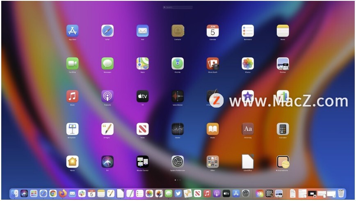The width and height of the screenshot is (356, 201).
Task: Open Finder from the Dock
Action: (x=14, y=194)
